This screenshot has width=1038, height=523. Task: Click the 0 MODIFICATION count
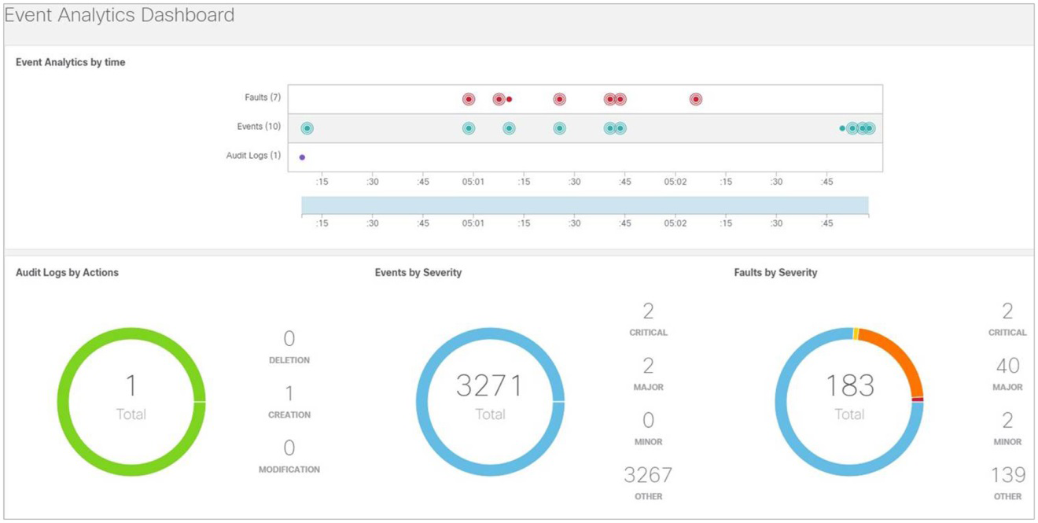click(289, 456)
